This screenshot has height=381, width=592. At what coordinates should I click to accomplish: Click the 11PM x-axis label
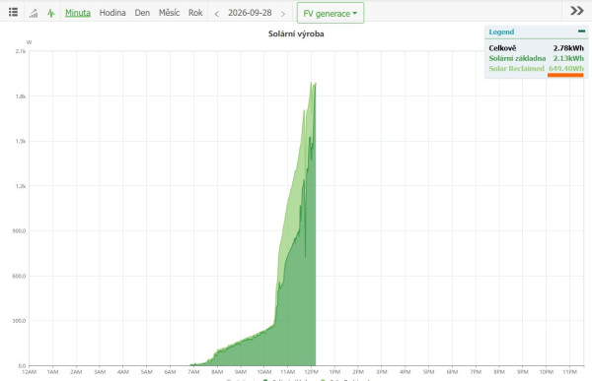569,372
